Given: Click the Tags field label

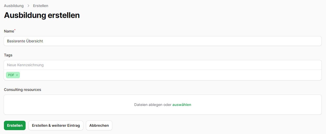Looking at the screenshot, I should 8,55.
